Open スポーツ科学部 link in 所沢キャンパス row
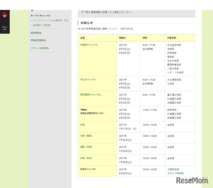 click(x=175, y=173)
